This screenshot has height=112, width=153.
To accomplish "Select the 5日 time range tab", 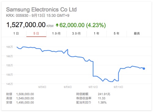I will (36, 33).
